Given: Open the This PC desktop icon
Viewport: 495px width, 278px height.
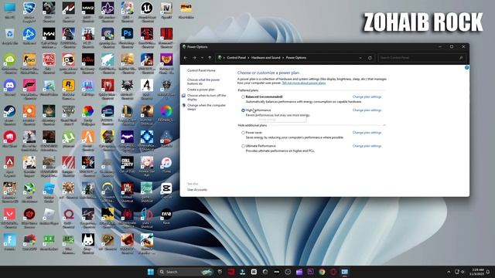Looking at the screenshot, I should coord(10,10).
